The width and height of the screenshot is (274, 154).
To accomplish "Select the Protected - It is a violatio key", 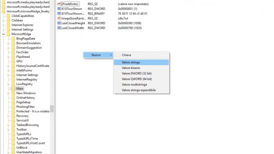I will tap(33, 111).
